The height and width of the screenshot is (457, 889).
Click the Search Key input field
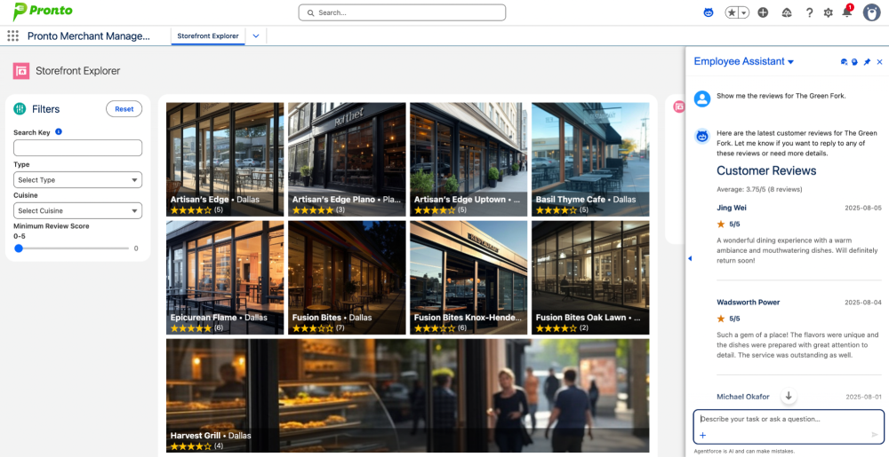(77, 148)
